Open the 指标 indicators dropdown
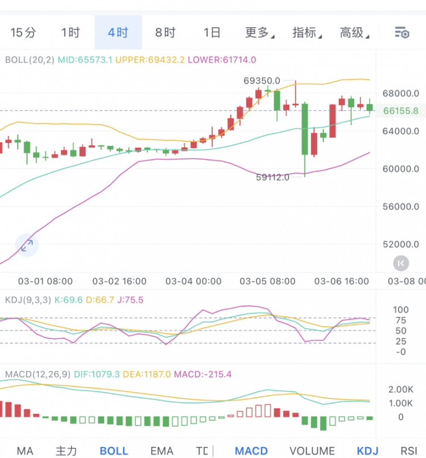The image size is (426, 458). pos(307,32)
